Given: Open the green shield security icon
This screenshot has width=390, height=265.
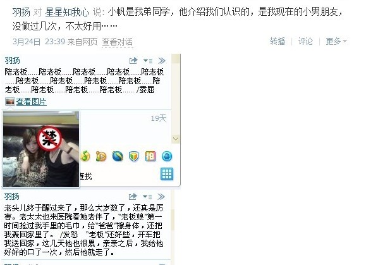Looking at the screenshot, I should click(133, 156).
